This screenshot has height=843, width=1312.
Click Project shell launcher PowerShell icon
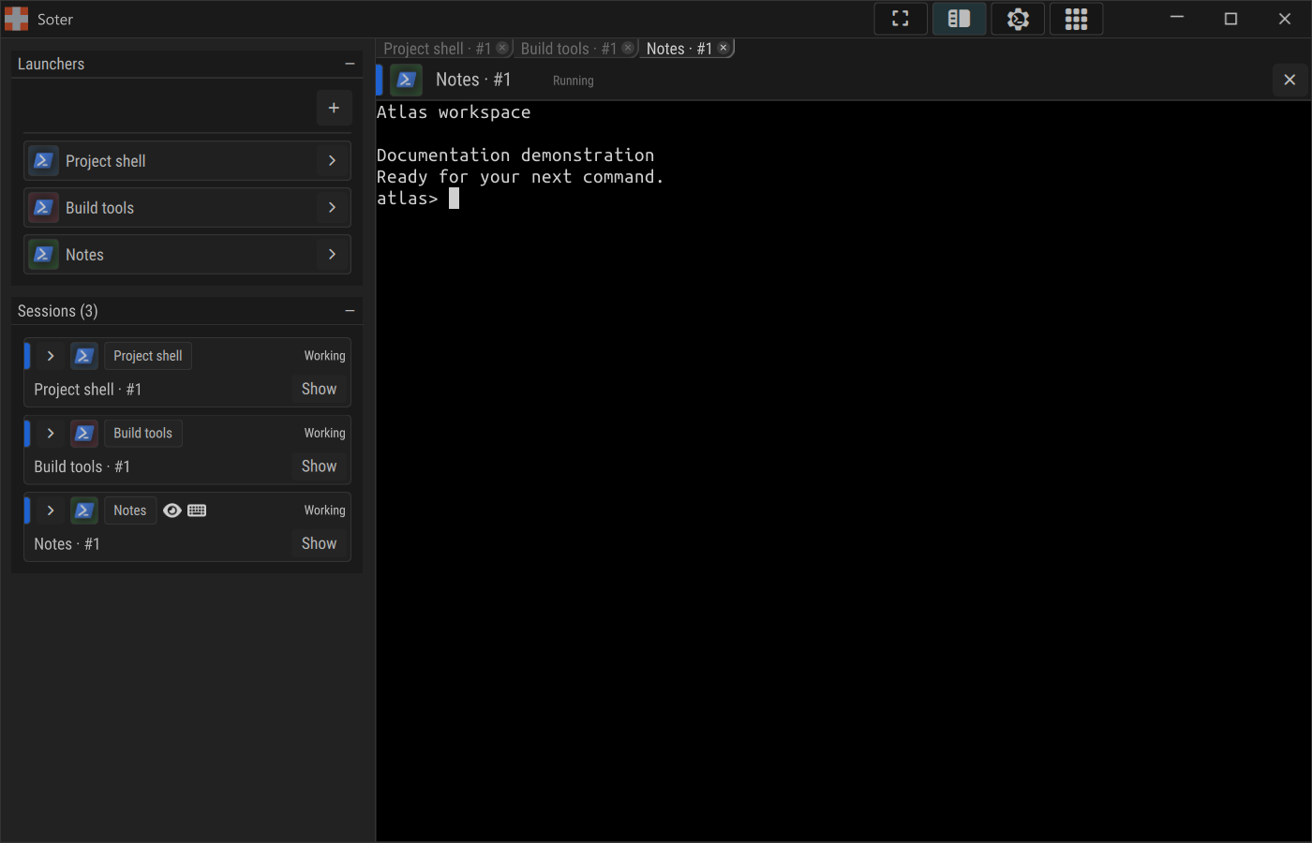43,161
